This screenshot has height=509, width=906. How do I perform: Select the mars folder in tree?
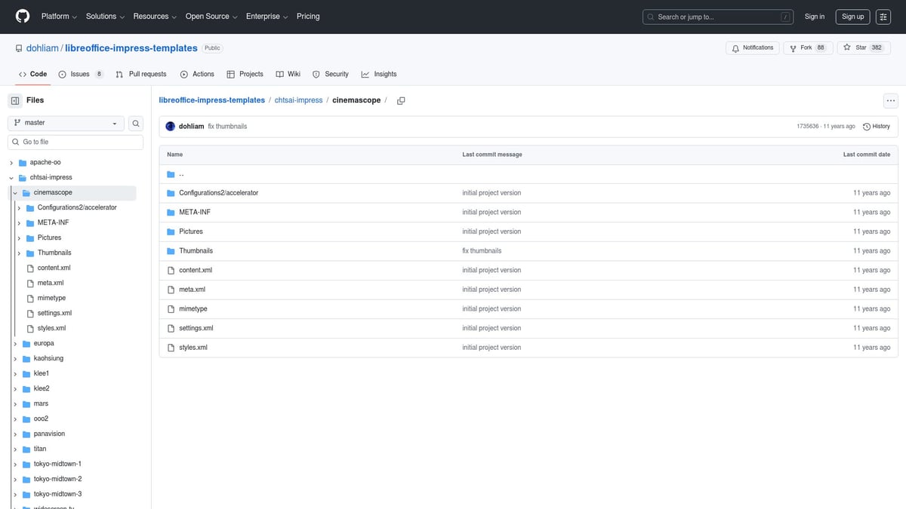coord(41,403)
